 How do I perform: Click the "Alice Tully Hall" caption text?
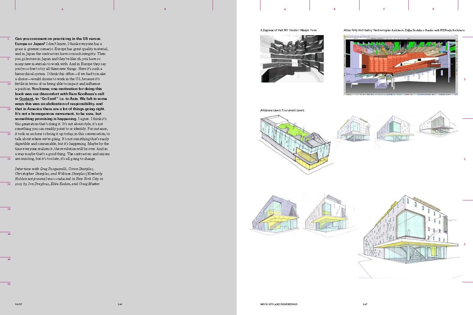pos(353,30)
